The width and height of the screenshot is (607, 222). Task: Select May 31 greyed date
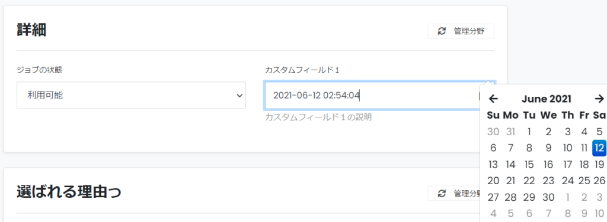(x=510, y=132)
